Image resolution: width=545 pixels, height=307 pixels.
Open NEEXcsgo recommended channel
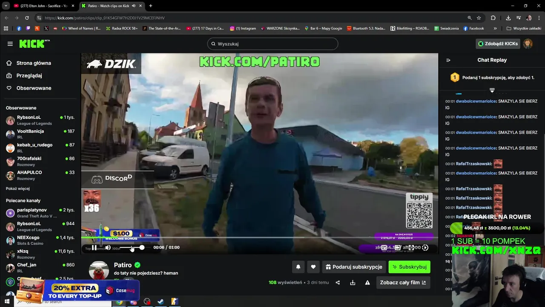point(40,240)
